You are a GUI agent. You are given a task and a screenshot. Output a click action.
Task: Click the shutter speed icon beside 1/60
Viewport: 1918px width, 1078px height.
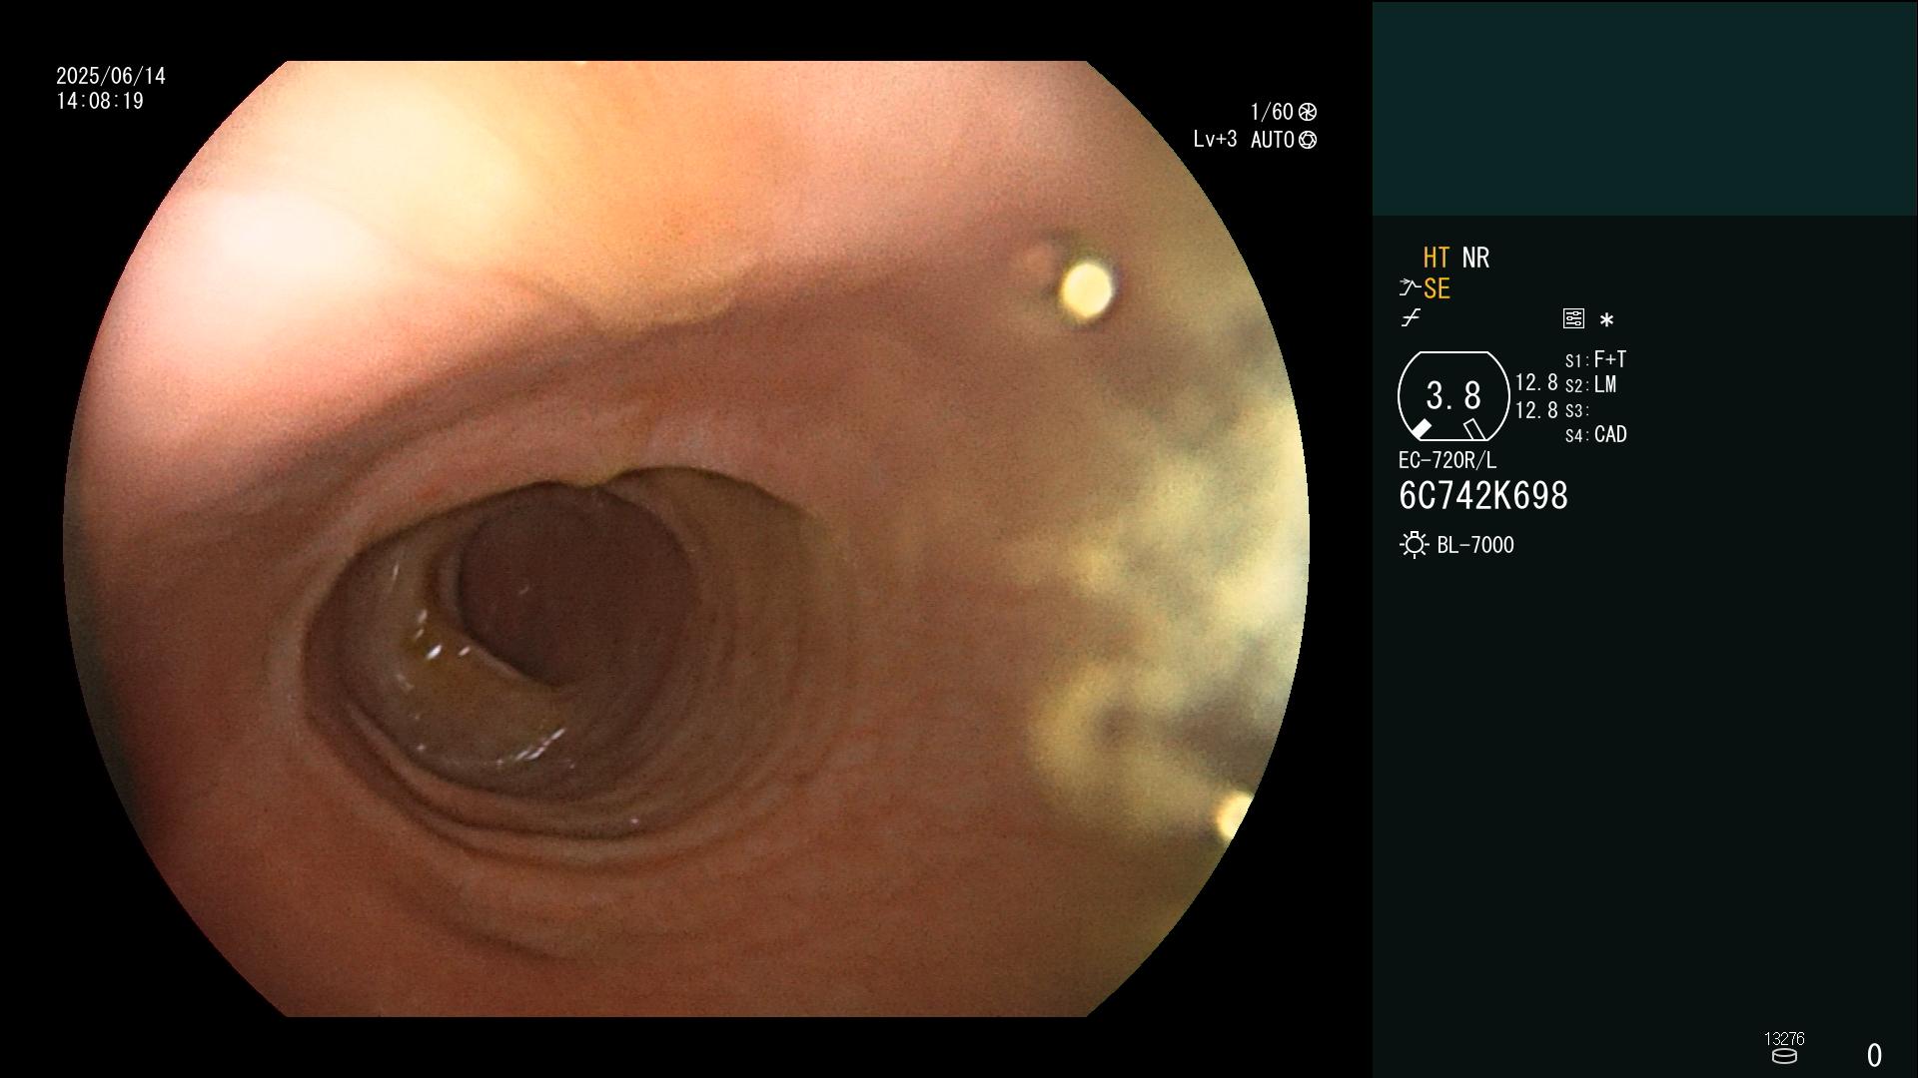point(1308,112)
